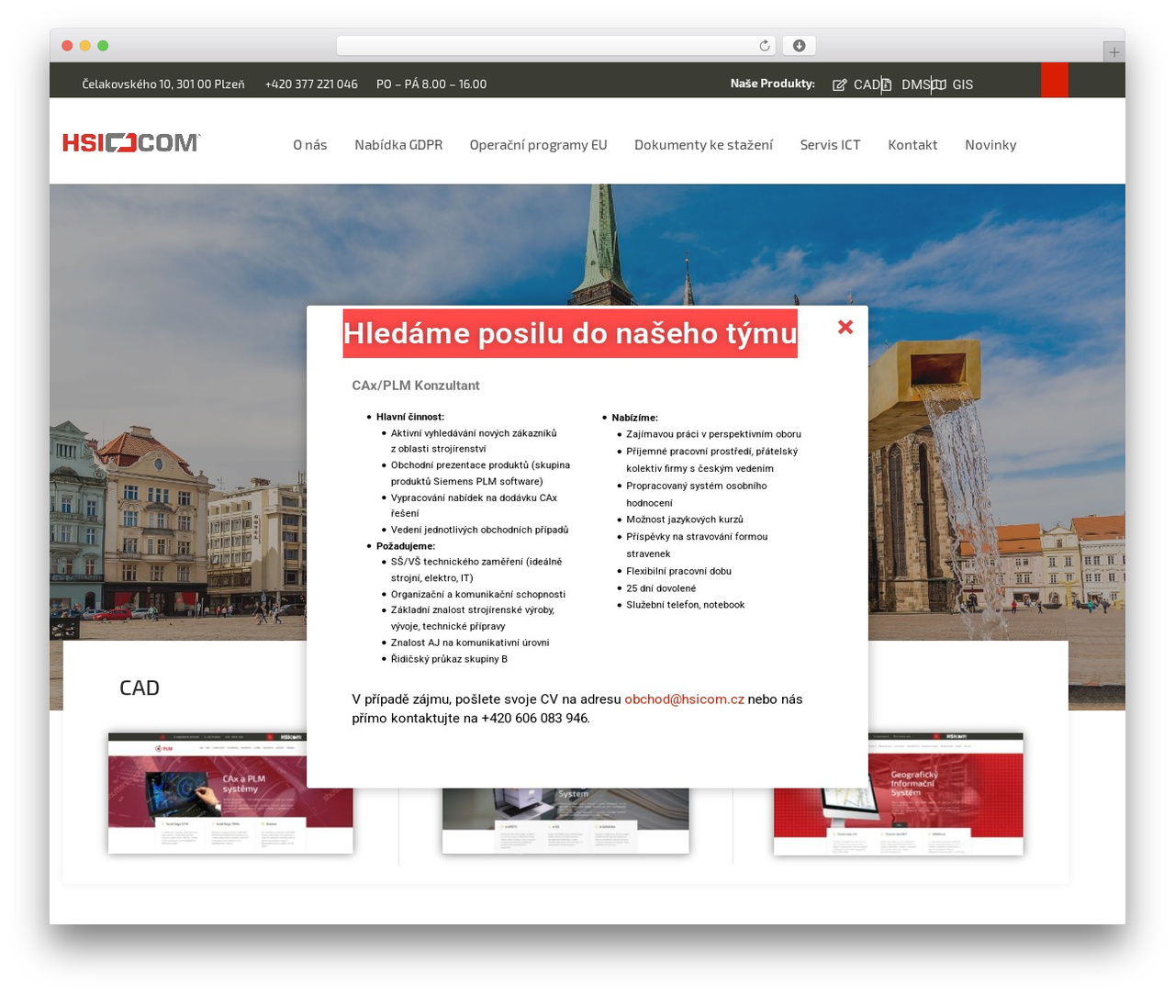Click the HSICOM logo
This screenshot has width=1175, height=995.
click(131, 142)
